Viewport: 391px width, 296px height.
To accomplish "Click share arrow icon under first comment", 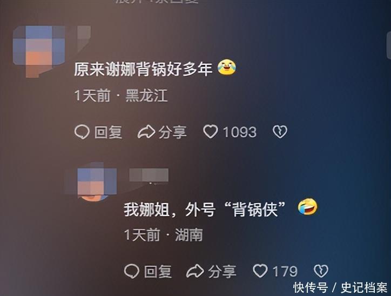I will tap(146, 132).
